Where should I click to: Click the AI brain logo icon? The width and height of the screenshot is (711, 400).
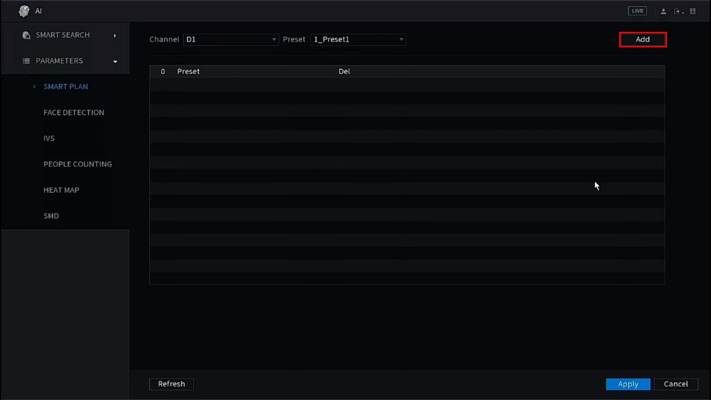click(x=24, y=11)
